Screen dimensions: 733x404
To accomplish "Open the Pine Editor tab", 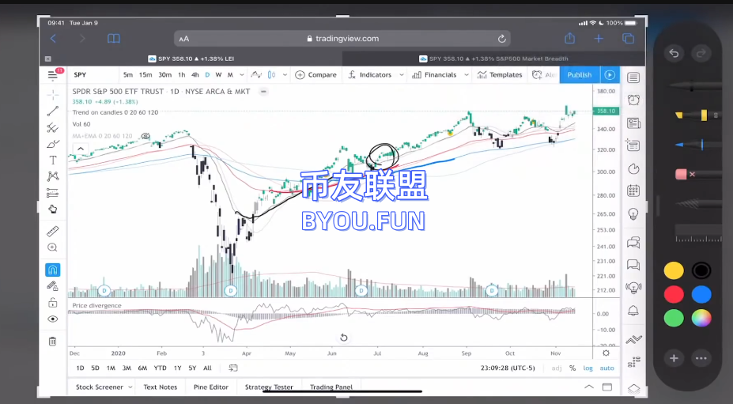I will 211,387.
